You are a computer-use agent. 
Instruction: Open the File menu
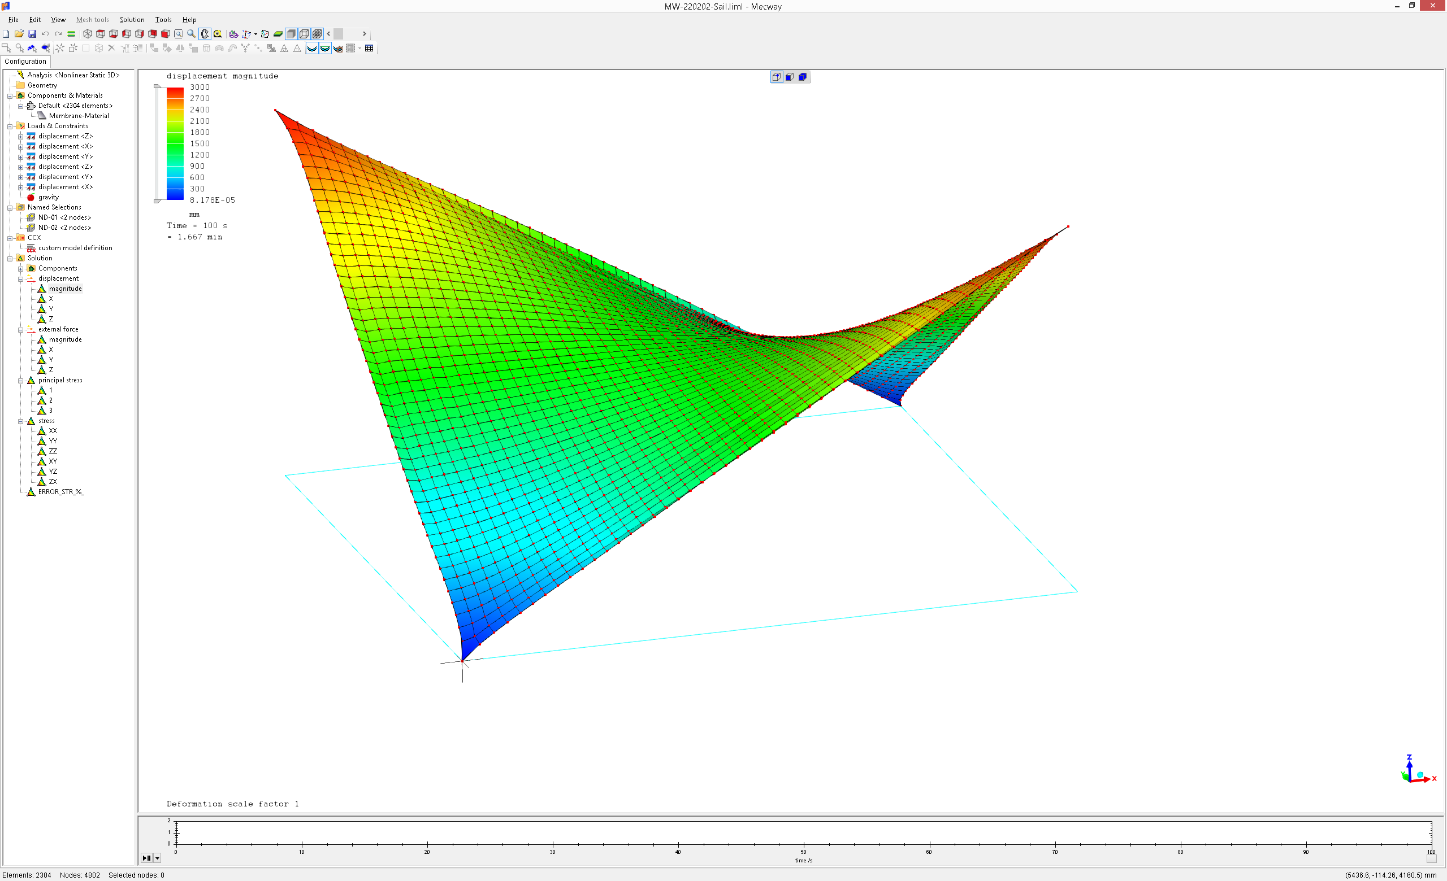point(14,20)
